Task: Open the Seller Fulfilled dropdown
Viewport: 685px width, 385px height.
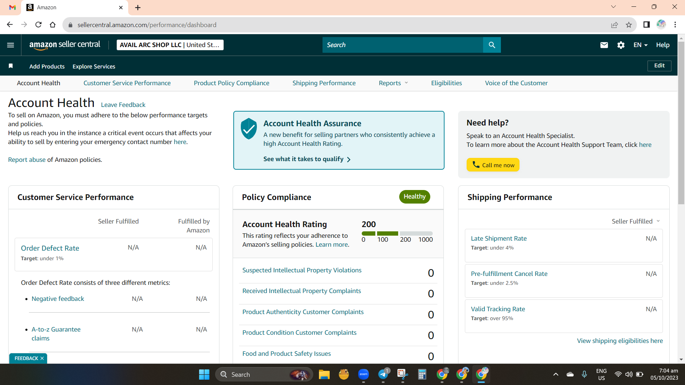Action: tap(636, 221)
